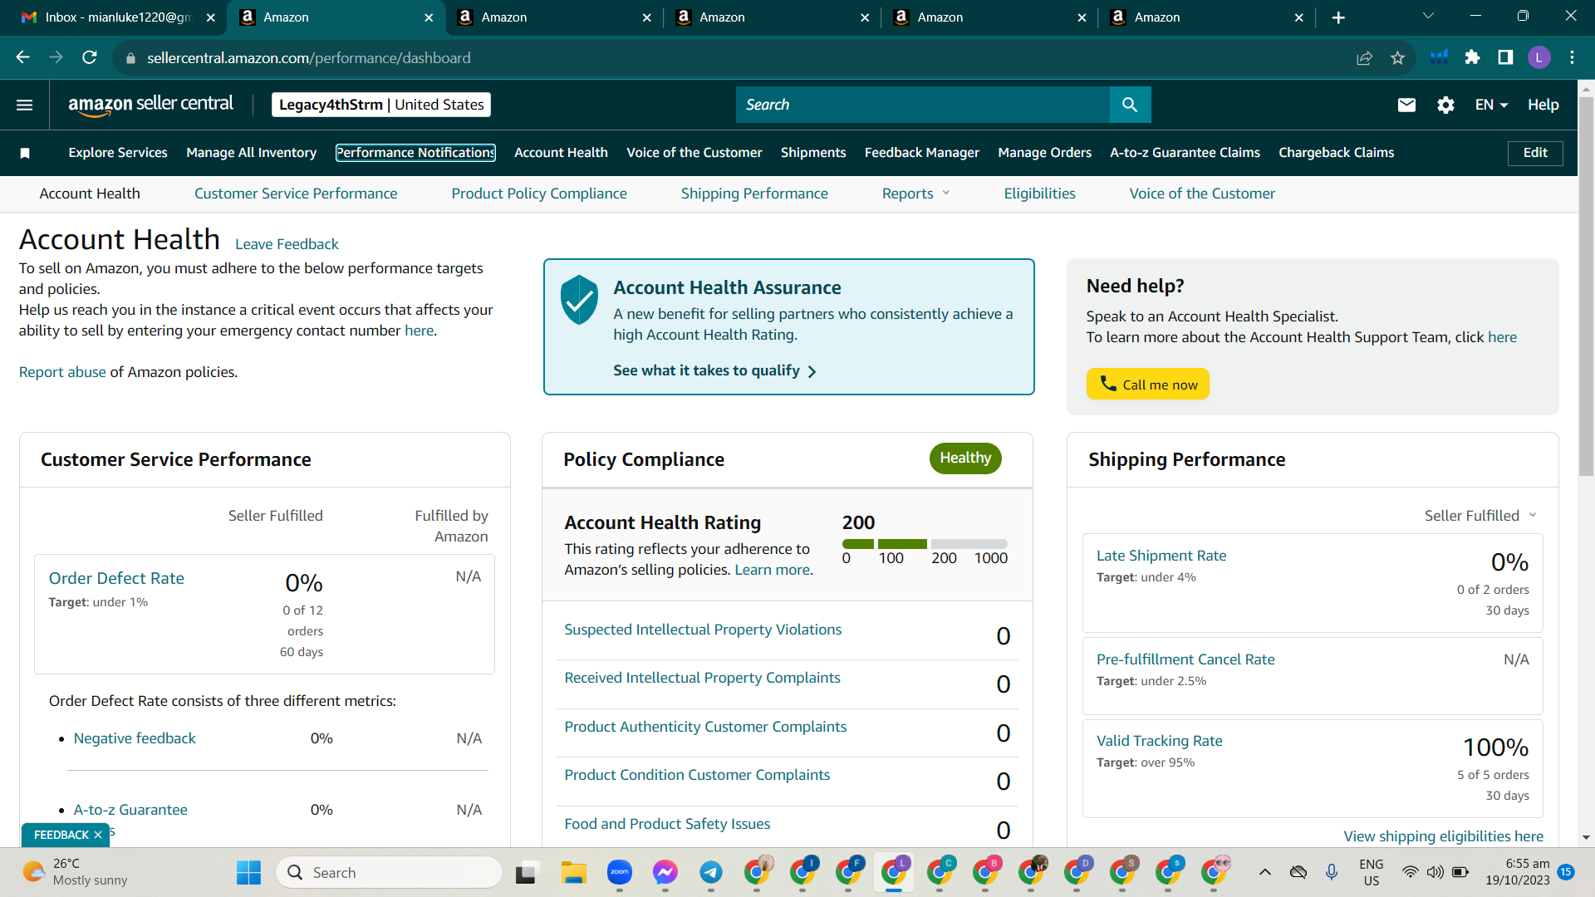Open a new browser tab

1338,17
